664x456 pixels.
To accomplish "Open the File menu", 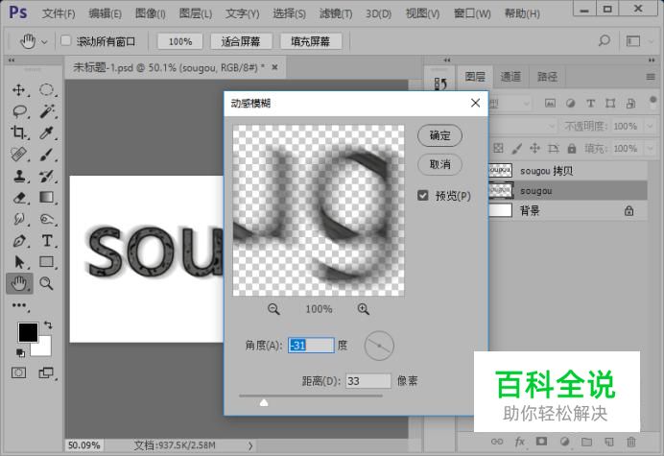I will (x=59, y=13).
